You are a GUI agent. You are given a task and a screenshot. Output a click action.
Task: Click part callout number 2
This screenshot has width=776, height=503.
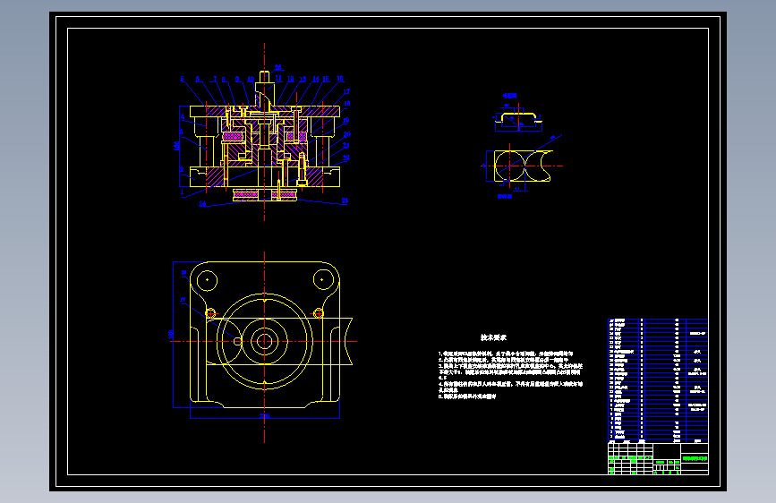click(x=182, y=169)
